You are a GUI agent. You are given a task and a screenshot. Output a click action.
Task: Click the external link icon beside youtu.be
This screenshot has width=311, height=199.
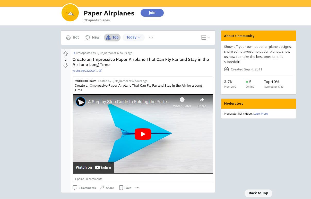coord(100,71)
